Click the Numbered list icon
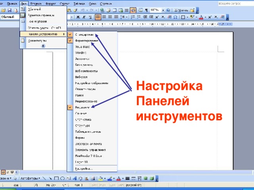This screenshot has height=190, width=254. [x=133, y=17]
